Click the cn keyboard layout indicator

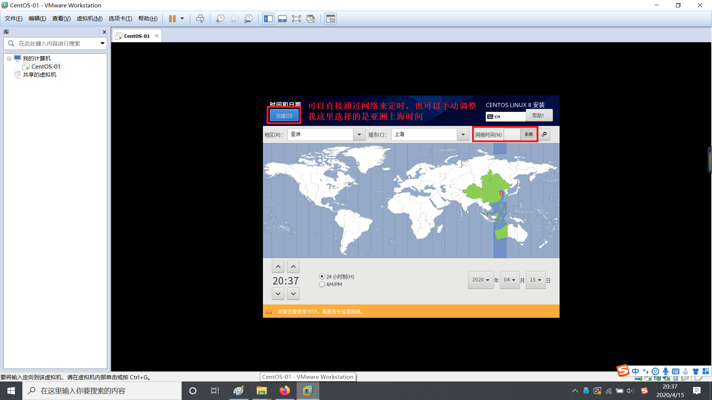tap(506, 116)
